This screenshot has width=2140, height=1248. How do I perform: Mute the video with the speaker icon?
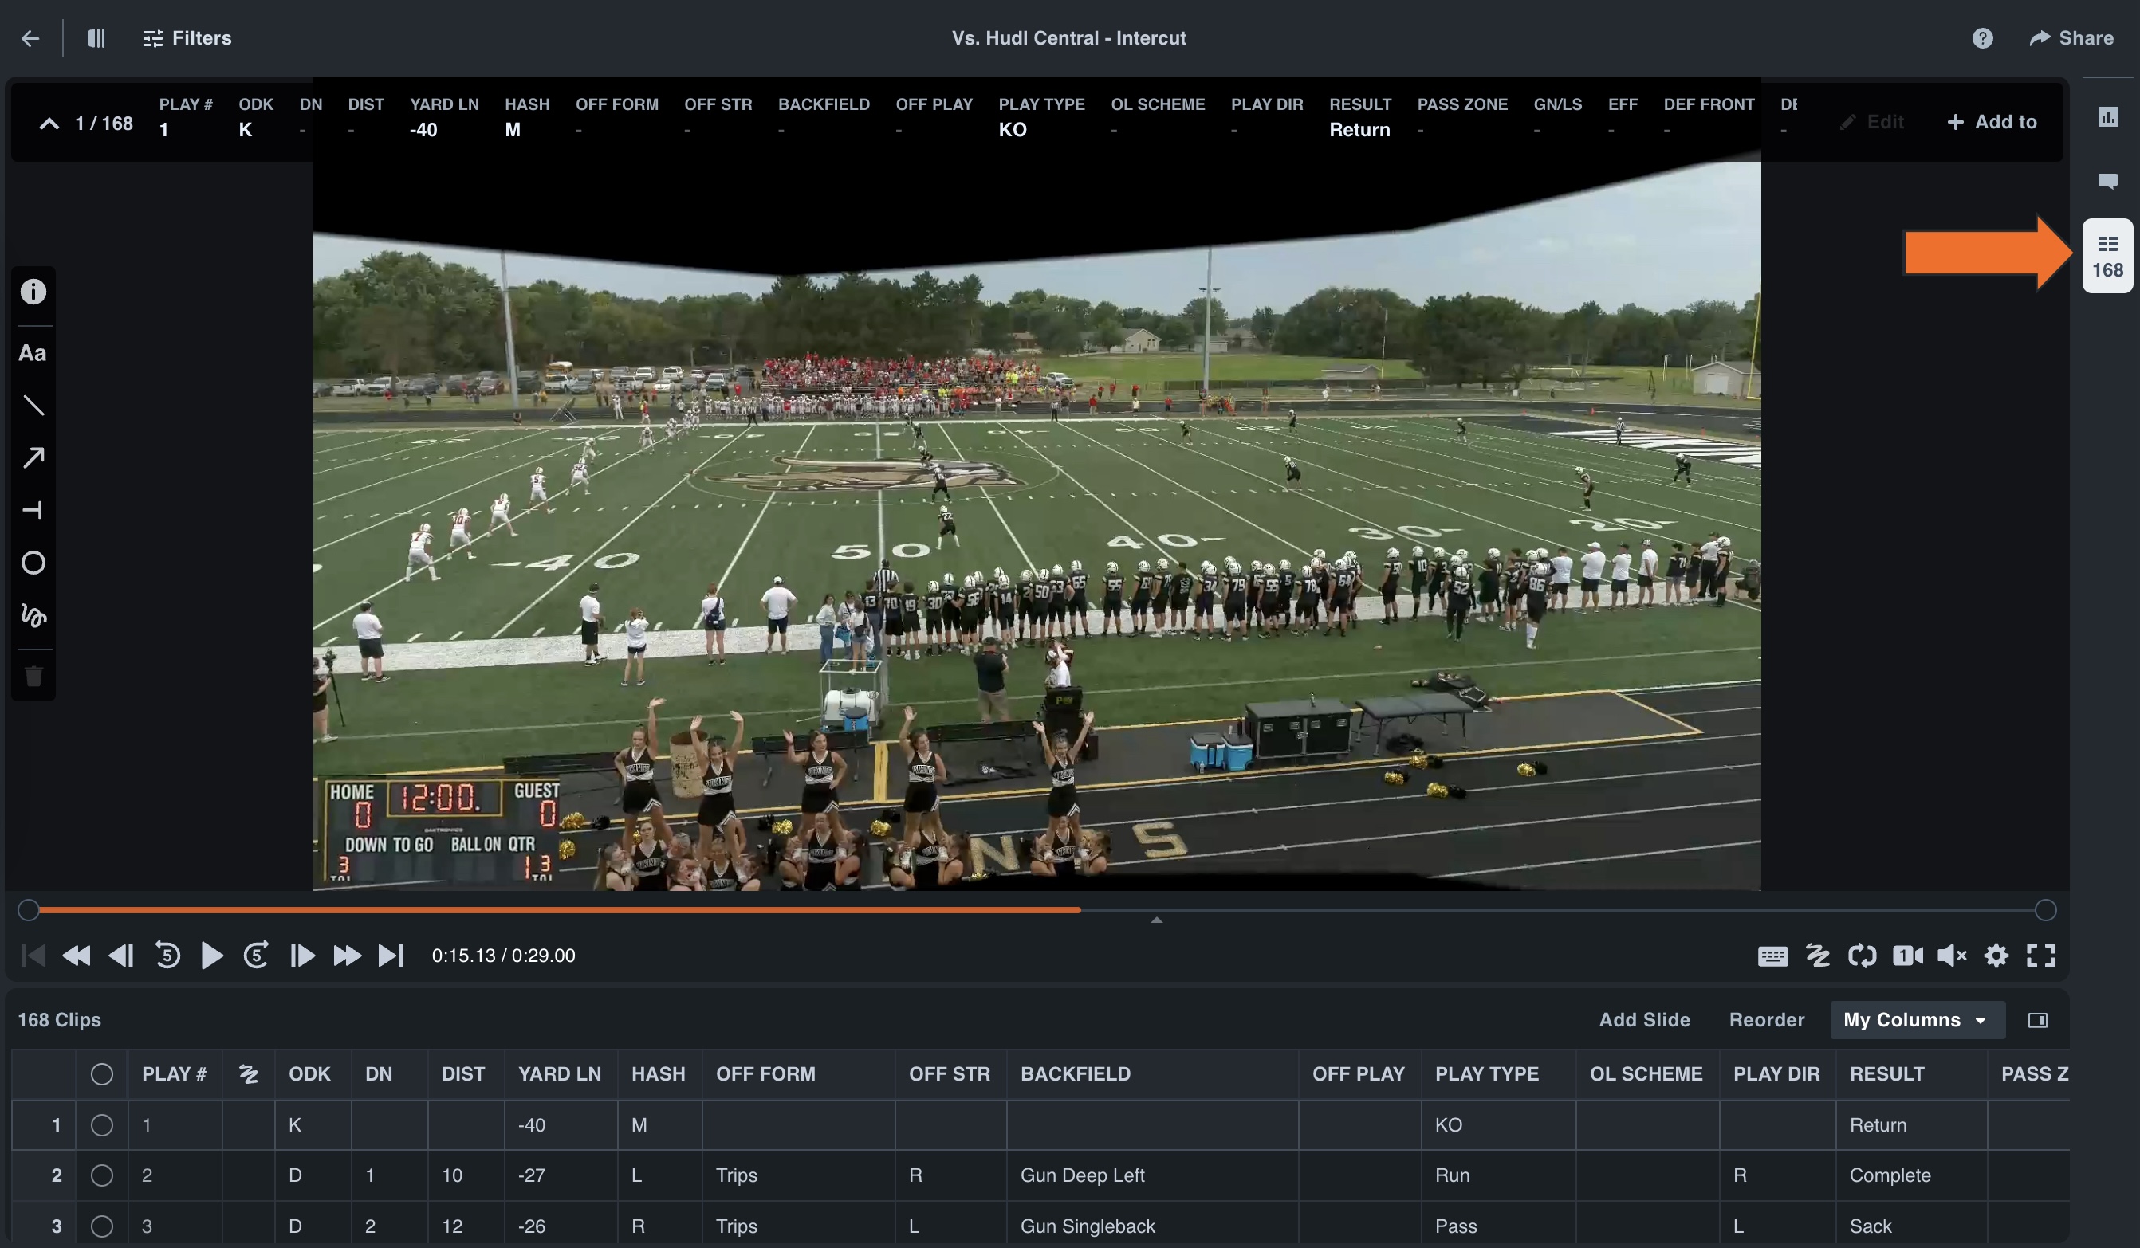pos(1952,955)
